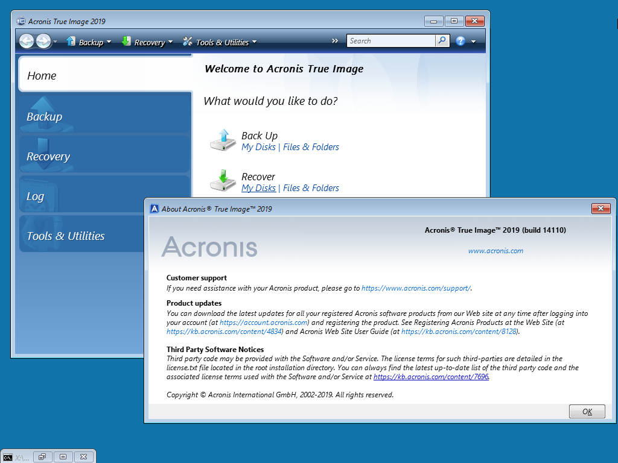Click the Back Up disk icon
Screen dimensions: 618x463
(223, 140)
